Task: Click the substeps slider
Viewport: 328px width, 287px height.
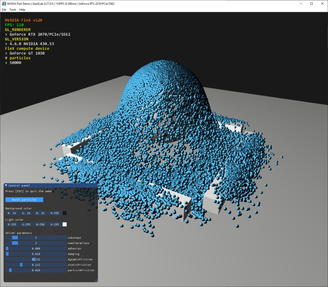Action: click(36, 238)
